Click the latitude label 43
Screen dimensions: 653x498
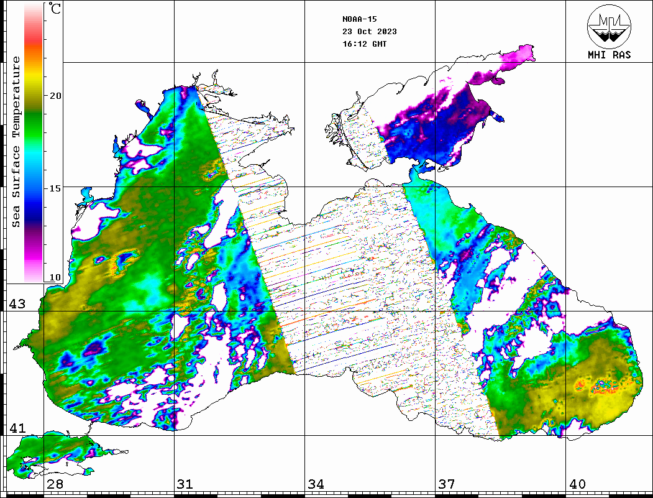pyautogui.click(x=17, y=304)
